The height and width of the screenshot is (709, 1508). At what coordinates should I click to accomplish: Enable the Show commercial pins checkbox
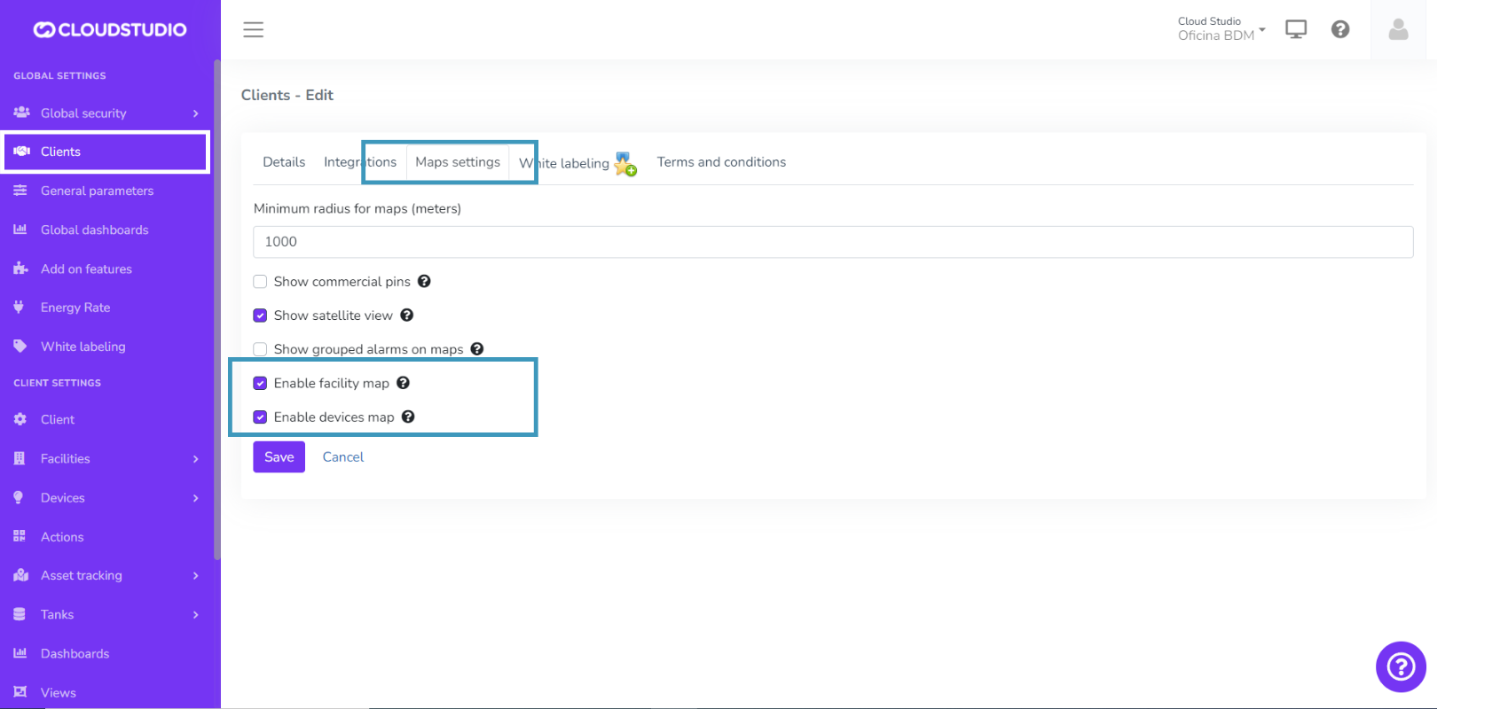[260, 282]
